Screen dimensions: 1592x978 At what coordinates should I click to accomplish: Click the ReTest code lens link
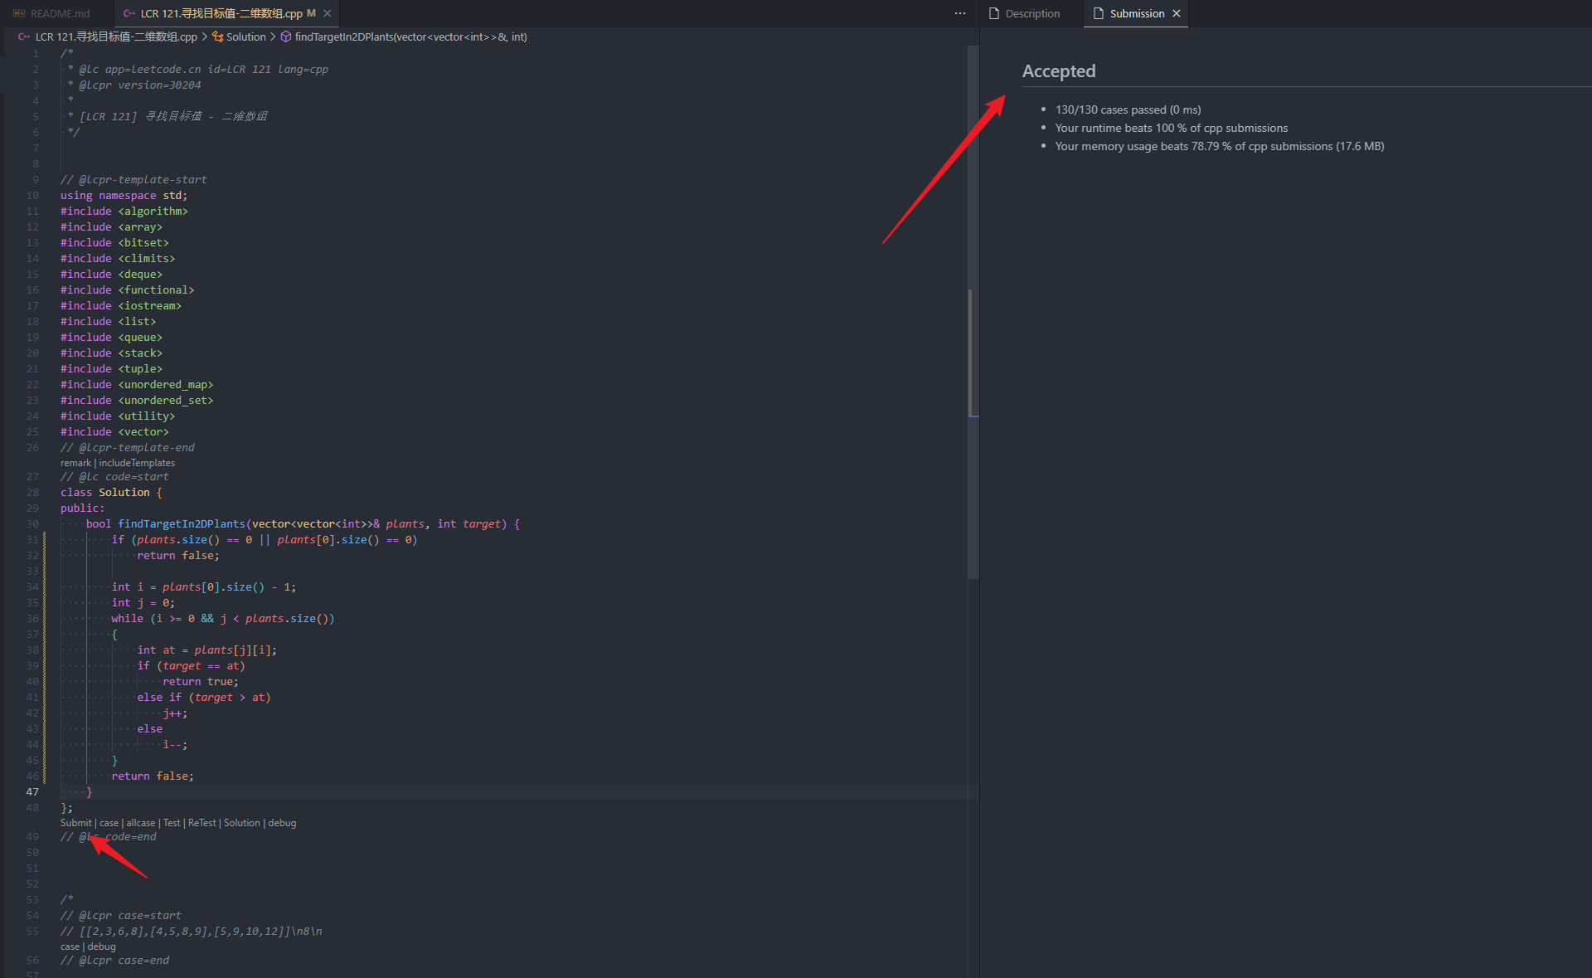[x=201, y=823]
